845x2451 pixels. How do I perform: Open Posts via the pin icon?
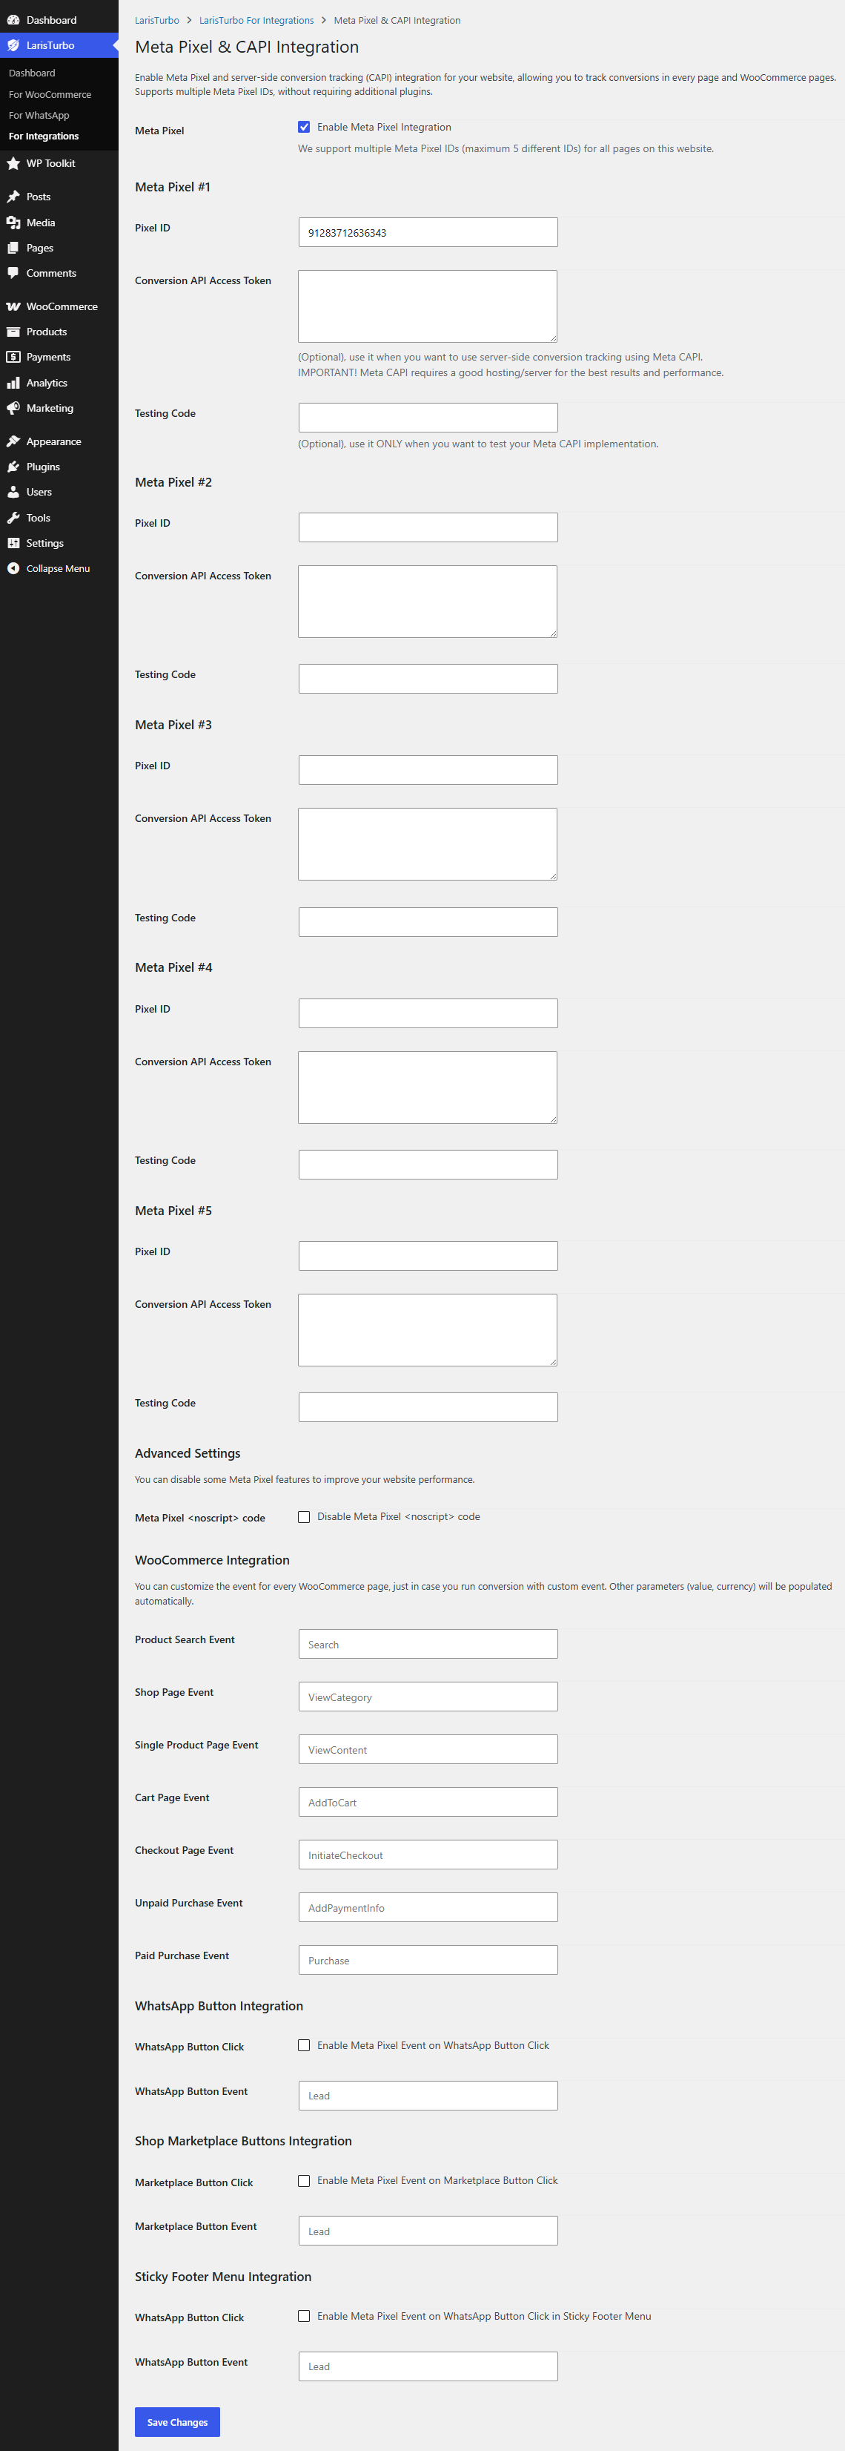coord(13,197)
